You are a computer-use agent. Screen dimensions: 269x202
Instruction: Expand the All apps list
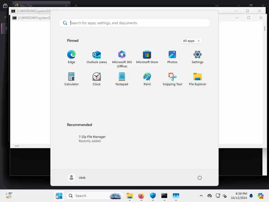[x=191, y=41]
